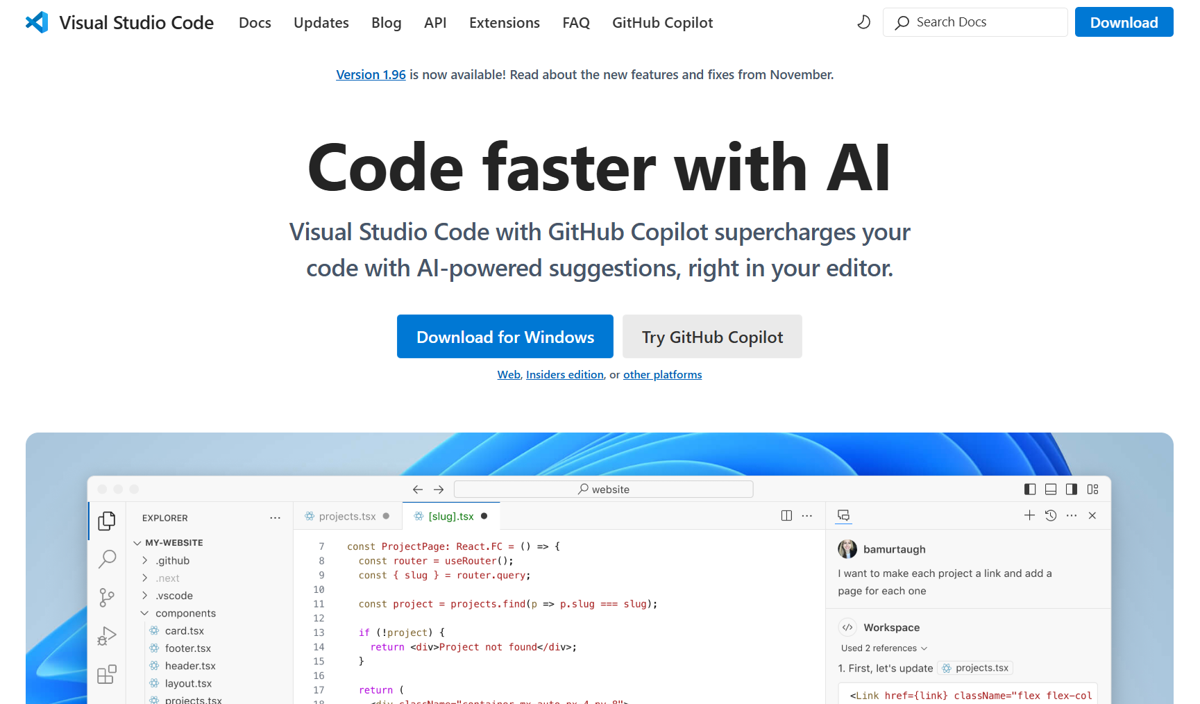Expand Used 2 references dropdown
Image resolution: width=1200 pixels, height=704 pixels.
(884, 648)
